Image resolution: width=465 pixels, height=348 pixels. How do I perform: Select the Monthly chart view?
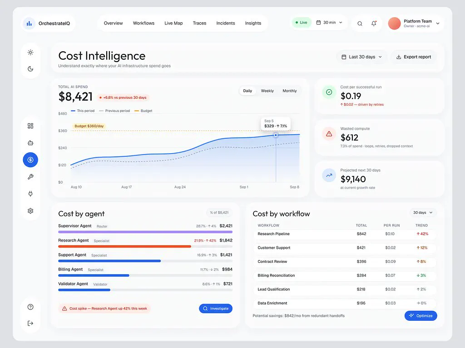pyautogui.click(x=289, y=91)
